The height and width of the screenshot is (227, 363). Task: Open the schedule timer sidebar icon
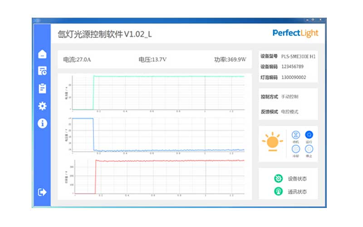pyautogui.click(x=42, y=71)
